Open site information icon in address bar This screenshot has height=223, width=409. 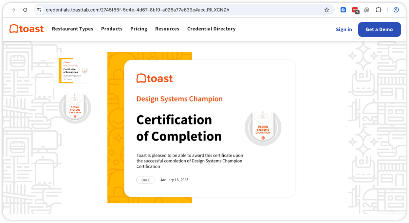point(39,10)
